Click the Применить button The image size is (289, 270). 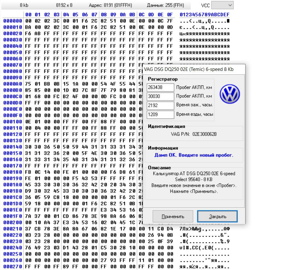(173, 216)
